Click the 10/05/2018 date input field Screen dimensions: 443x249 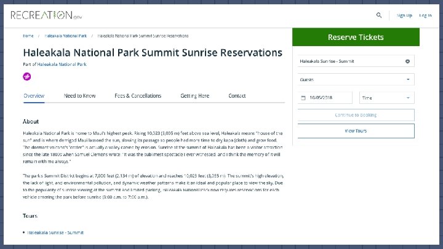[327, 98]
